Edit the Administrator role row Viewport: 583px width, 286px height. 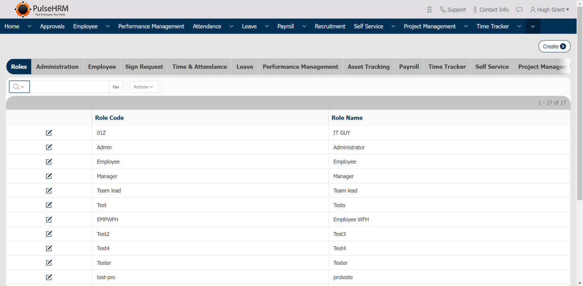coord(49,147)
